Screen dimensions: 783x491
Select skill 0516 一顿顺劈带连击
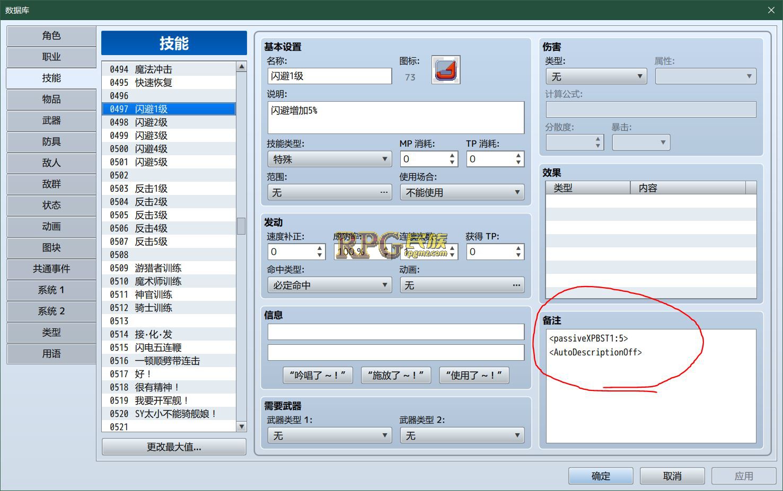tap(169, 360)
